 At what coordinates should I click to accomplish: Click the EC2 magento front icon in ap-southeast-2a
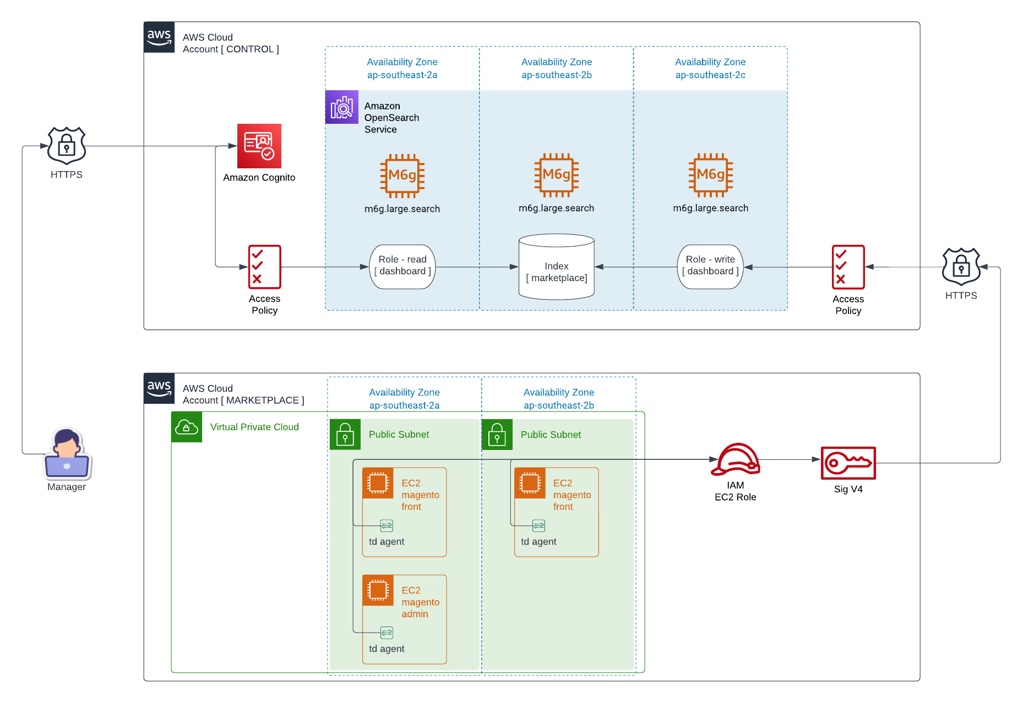[378, 483]
